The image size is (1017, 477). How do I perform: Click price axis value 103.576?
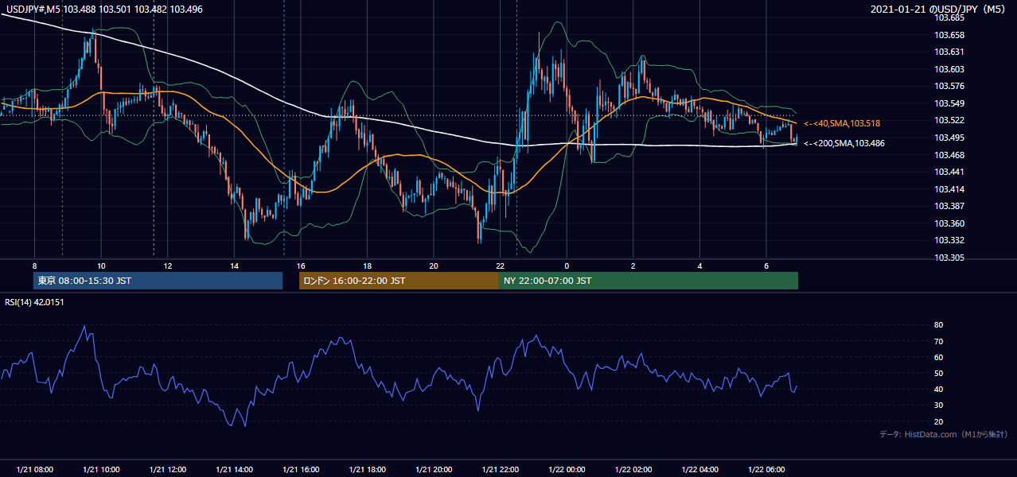[x=950, y=87]
